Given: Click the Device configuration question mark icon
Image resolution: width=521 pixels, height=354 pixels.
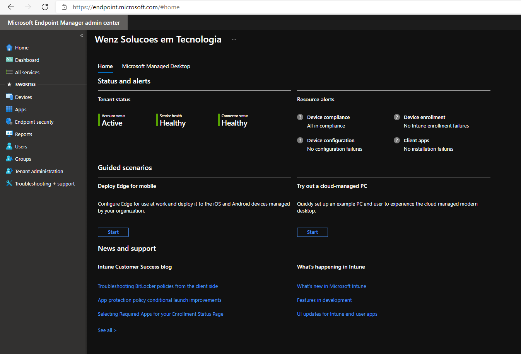Looking at the screenshot, I should [x=300, y=140].
